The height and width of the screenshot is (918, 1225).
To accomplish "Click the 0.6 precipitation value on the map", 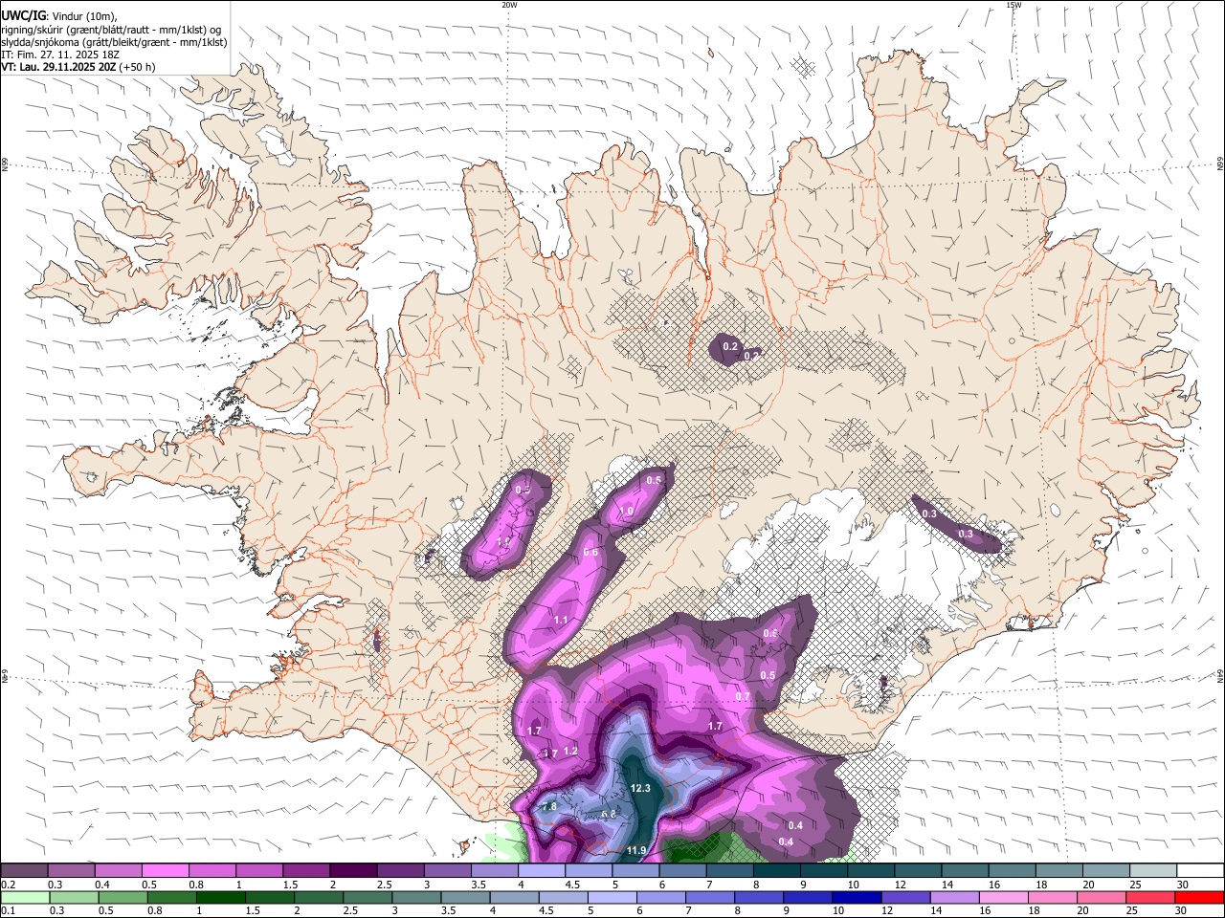I will [x=590, y=553].
